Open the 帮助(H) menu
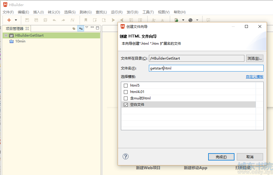This screenshot has width=273, height=175. click(180, 12)
